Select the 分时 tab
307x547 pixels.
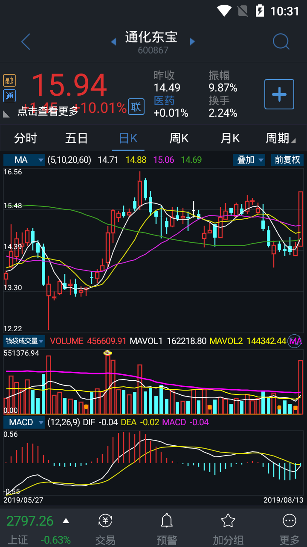(26, 138)
